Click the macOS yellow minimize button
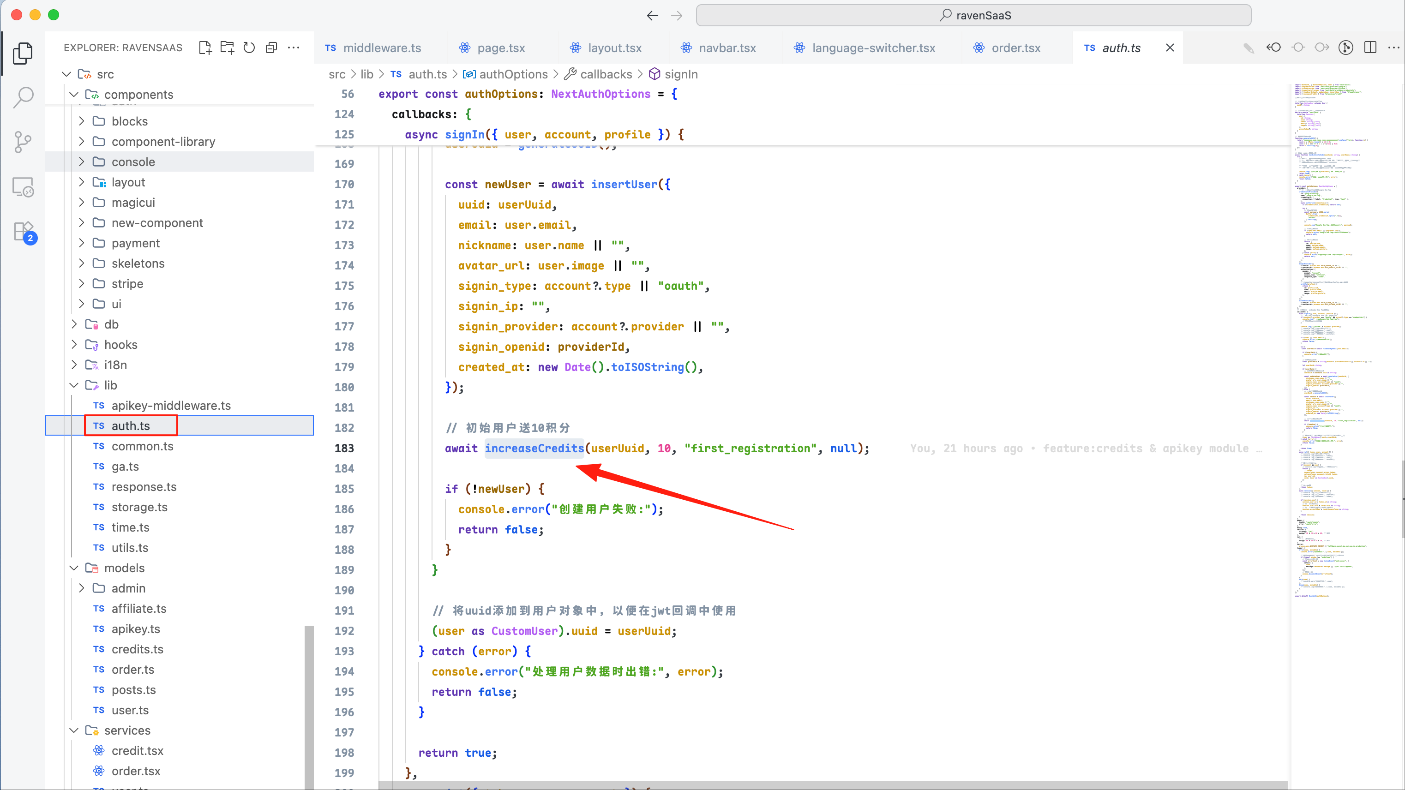 (x=35, y=15)
